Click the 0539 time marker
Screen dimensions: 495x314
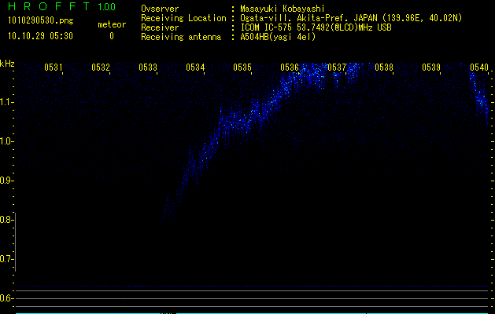click(x=431, y=68)
